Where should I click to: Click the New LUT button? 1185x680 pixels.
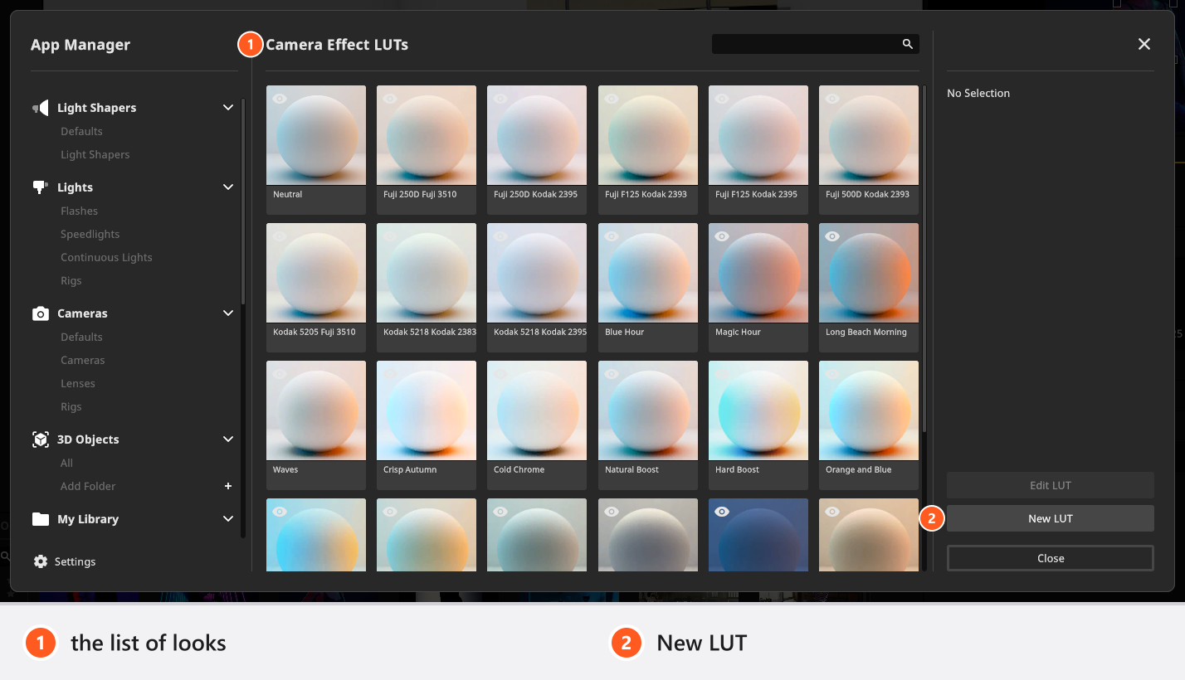pos(1051,518)
